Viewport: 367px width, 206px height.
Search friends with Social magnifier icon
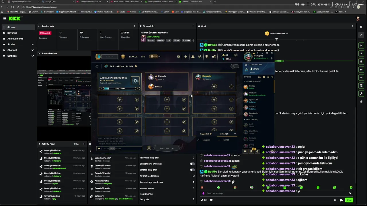click(272, 77)
